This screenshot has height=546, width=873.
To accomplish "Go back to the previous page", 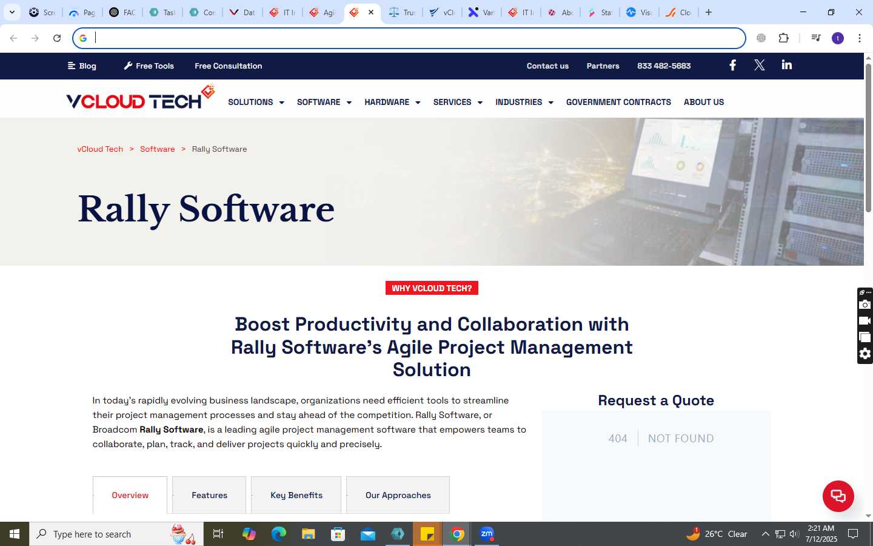I will click(13, 38).
